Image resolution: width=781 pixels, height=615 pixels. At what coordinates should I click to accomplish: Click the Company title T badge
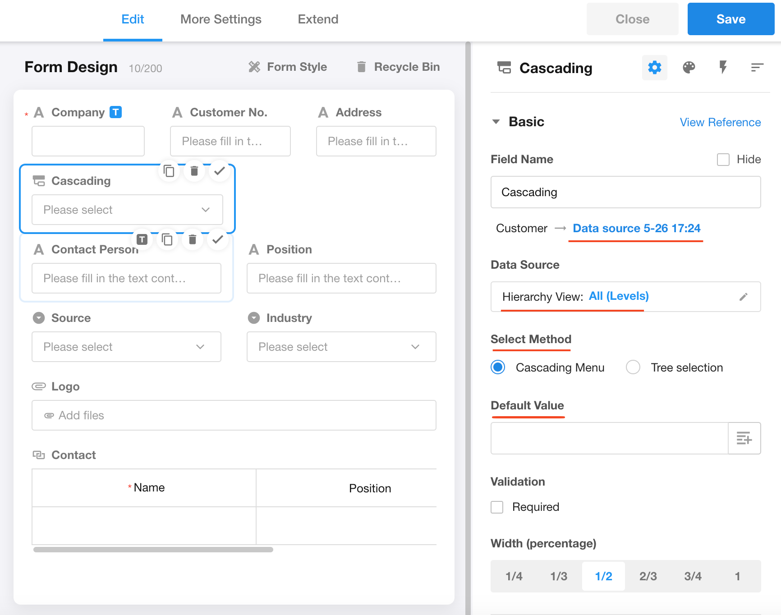[x=116, y=112]
